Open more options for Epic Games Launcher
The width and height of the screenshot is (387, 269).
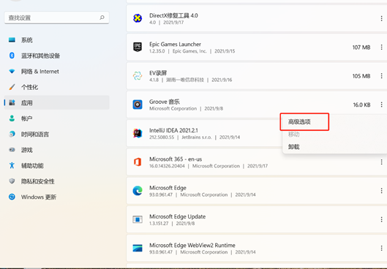[x=381, y=47]
